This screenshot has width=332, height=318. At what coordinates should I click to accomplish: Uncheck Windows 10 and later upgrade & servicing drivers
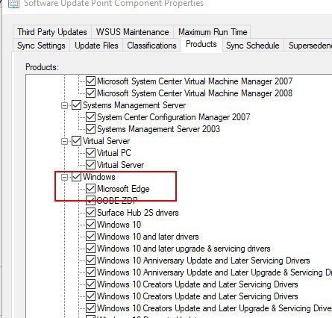pyautogui.click(x=90, y=249)
